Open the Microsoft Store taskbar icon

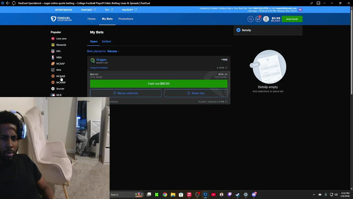pos(181,195)
